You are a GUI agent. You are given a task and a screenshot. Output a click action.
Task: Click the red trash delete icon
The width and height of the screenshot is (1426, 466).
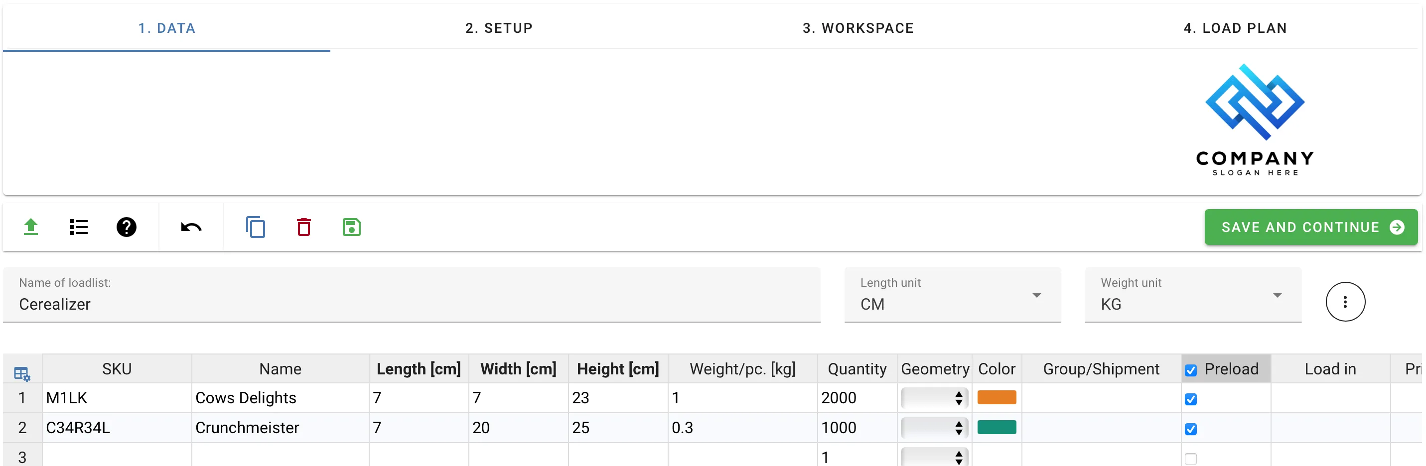[303, 227]
